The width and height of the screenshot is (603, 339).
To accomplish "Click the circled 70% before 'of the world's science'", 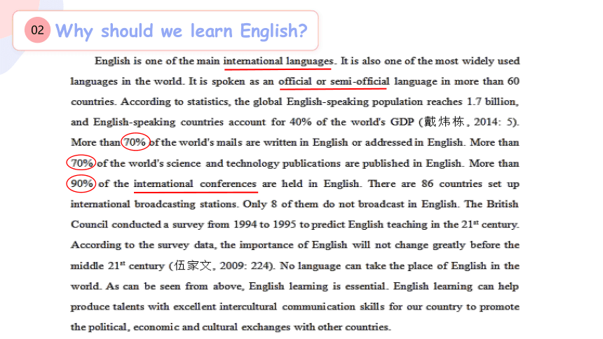I will click(x=81, y=163).
